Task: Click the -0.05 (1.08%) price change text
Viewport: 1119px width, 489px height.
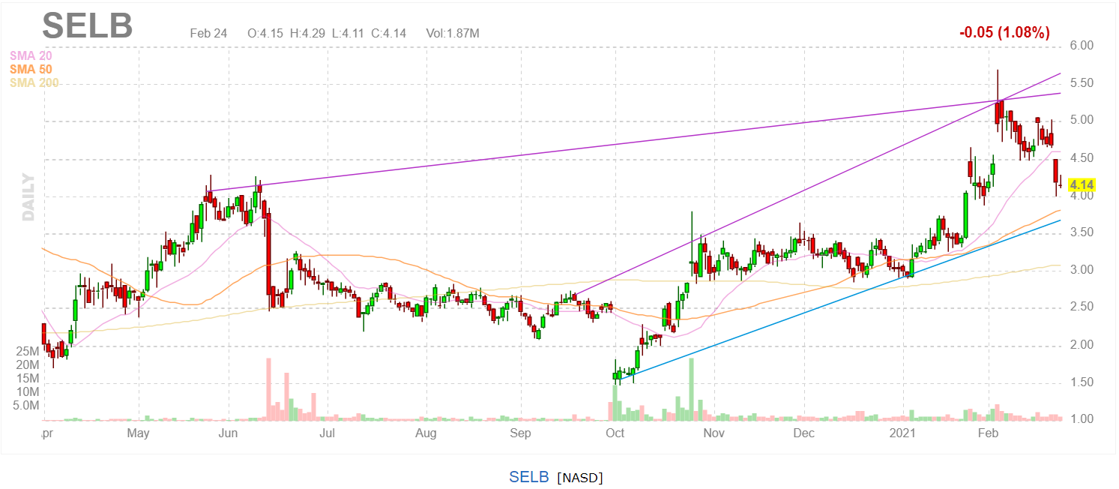Action: (1004, 32)
